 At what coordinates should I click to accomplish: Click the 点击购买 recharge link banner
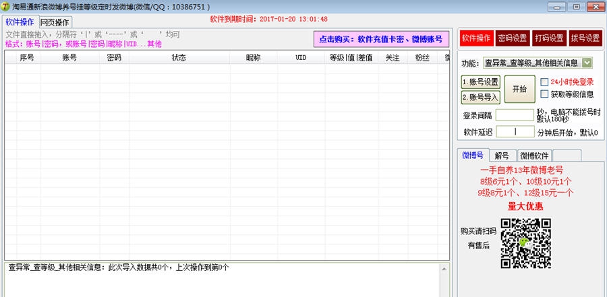381,39
